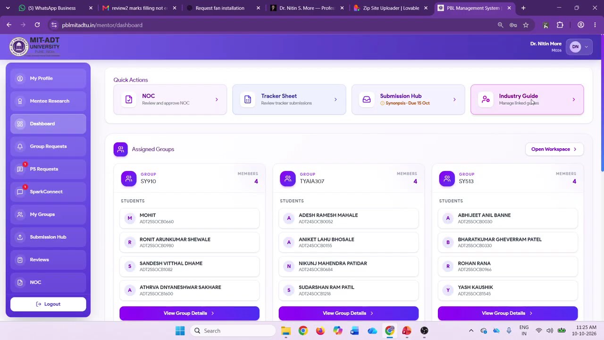Click the Reviews checklist icon
Viewport: 604px width, 340px height.
[x=20, y=260]
